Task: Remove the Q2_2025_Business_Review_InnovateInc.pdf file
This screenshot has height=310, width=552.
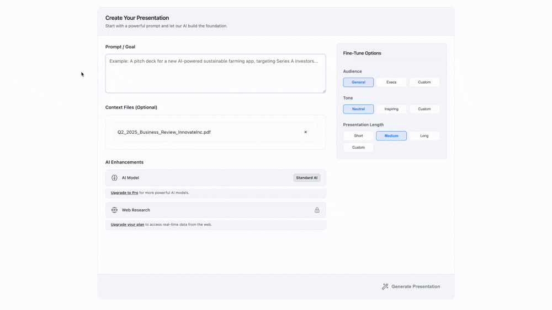Action: [x=305, y=132]
